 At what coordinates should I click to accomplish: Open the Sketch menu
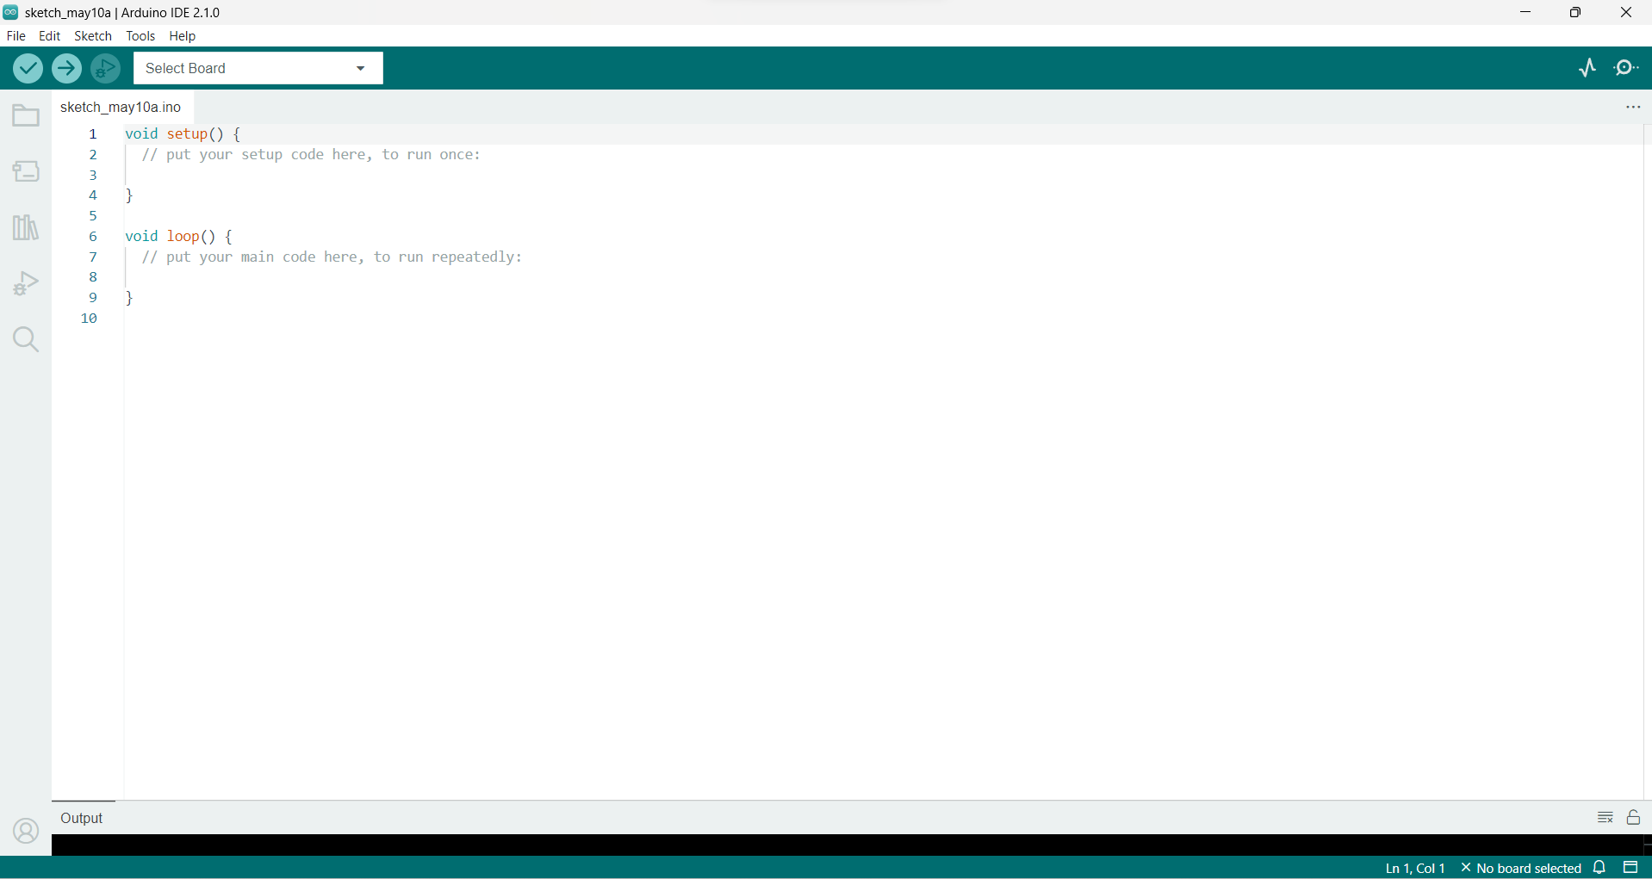point(93,36)
